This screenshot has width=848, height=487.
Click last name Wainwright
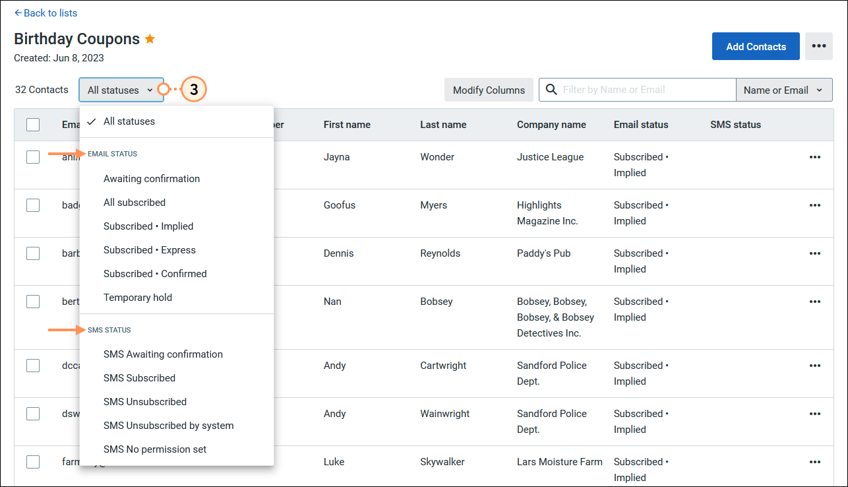tap(445, 414)
